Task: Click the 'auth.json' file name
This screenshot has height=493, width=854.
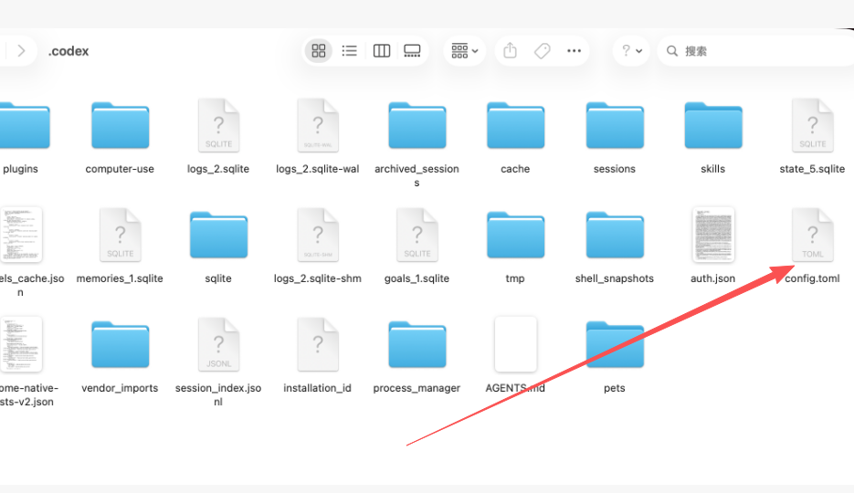Action: click(713, 278)
